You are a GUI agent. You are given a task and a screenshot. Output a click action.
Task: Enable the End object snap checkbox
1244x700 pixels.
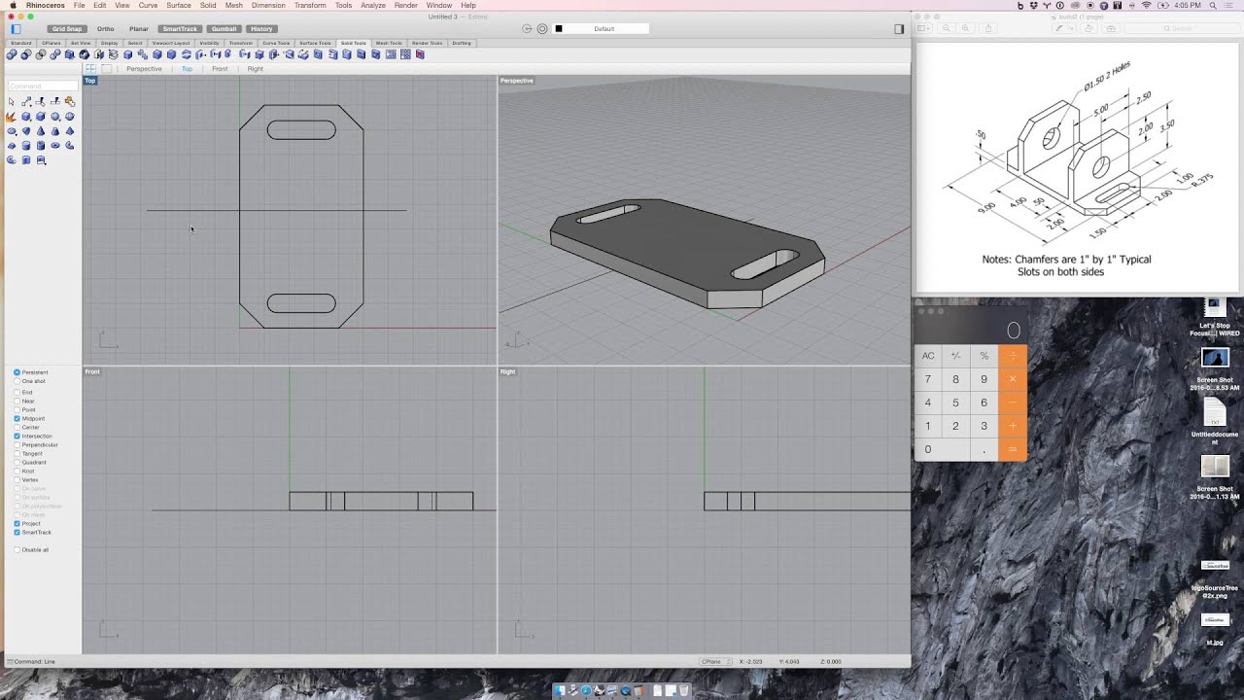click(17, 393)
